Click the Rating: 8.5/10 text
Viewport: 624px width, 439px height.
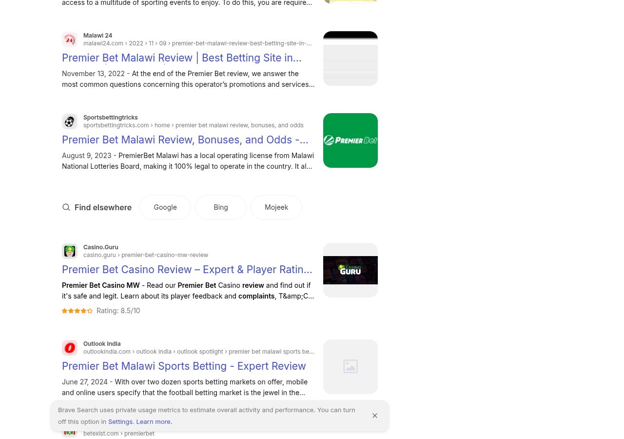coord(118,311)
